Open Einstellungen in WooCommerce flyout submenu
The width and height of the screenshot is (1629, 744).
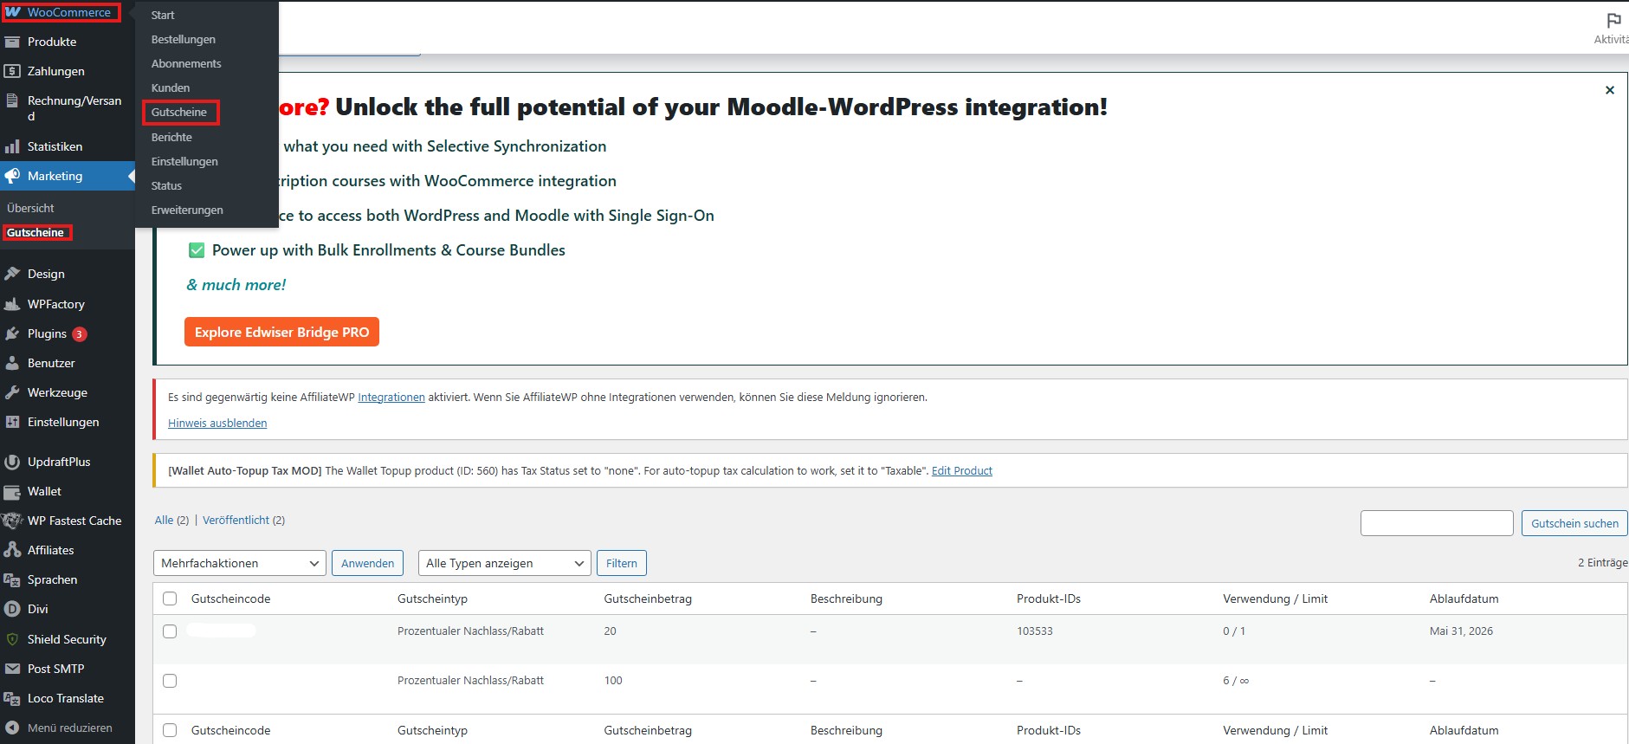[184, 161]
